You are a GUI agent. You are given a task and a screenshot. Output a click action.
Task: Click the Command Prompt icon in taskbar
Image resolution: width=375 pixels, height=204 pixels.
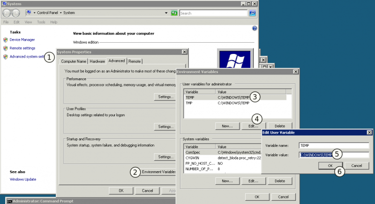click(x=9, y=201)
